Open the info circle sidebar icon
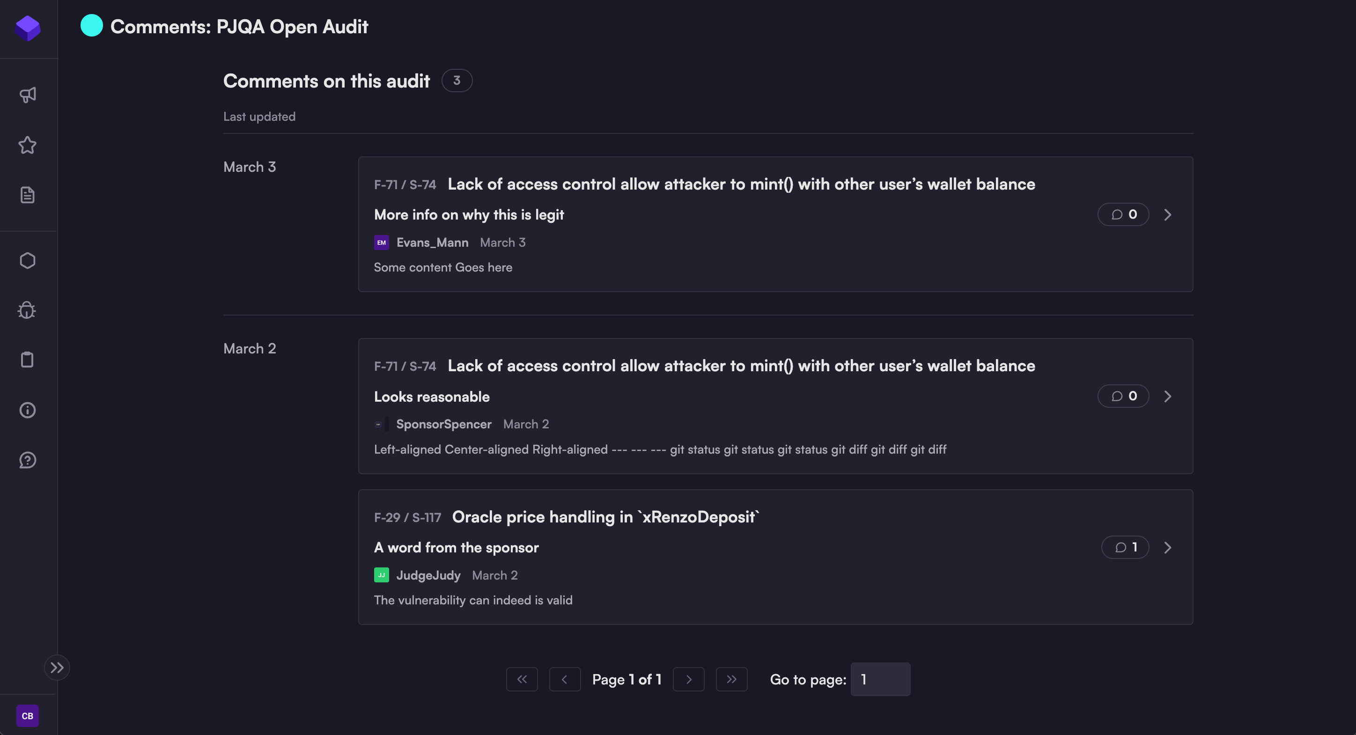This screenshot has height=735, width=1356. (x=27, y=410)
